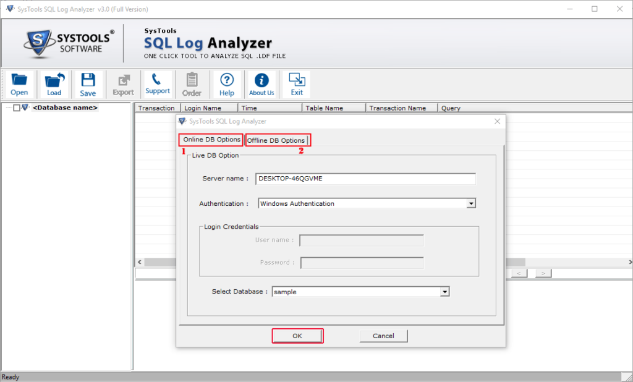Switch to the Online DB Options tab
This screenshot has width=633, height=382.
click(211, 139)
